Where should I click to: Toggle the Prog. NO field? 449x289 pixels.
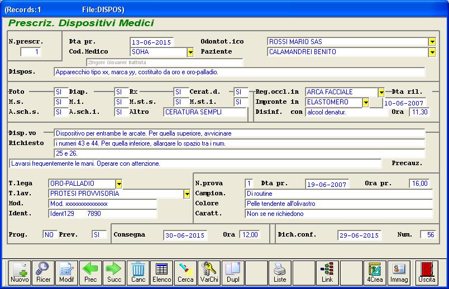[50, 235]
